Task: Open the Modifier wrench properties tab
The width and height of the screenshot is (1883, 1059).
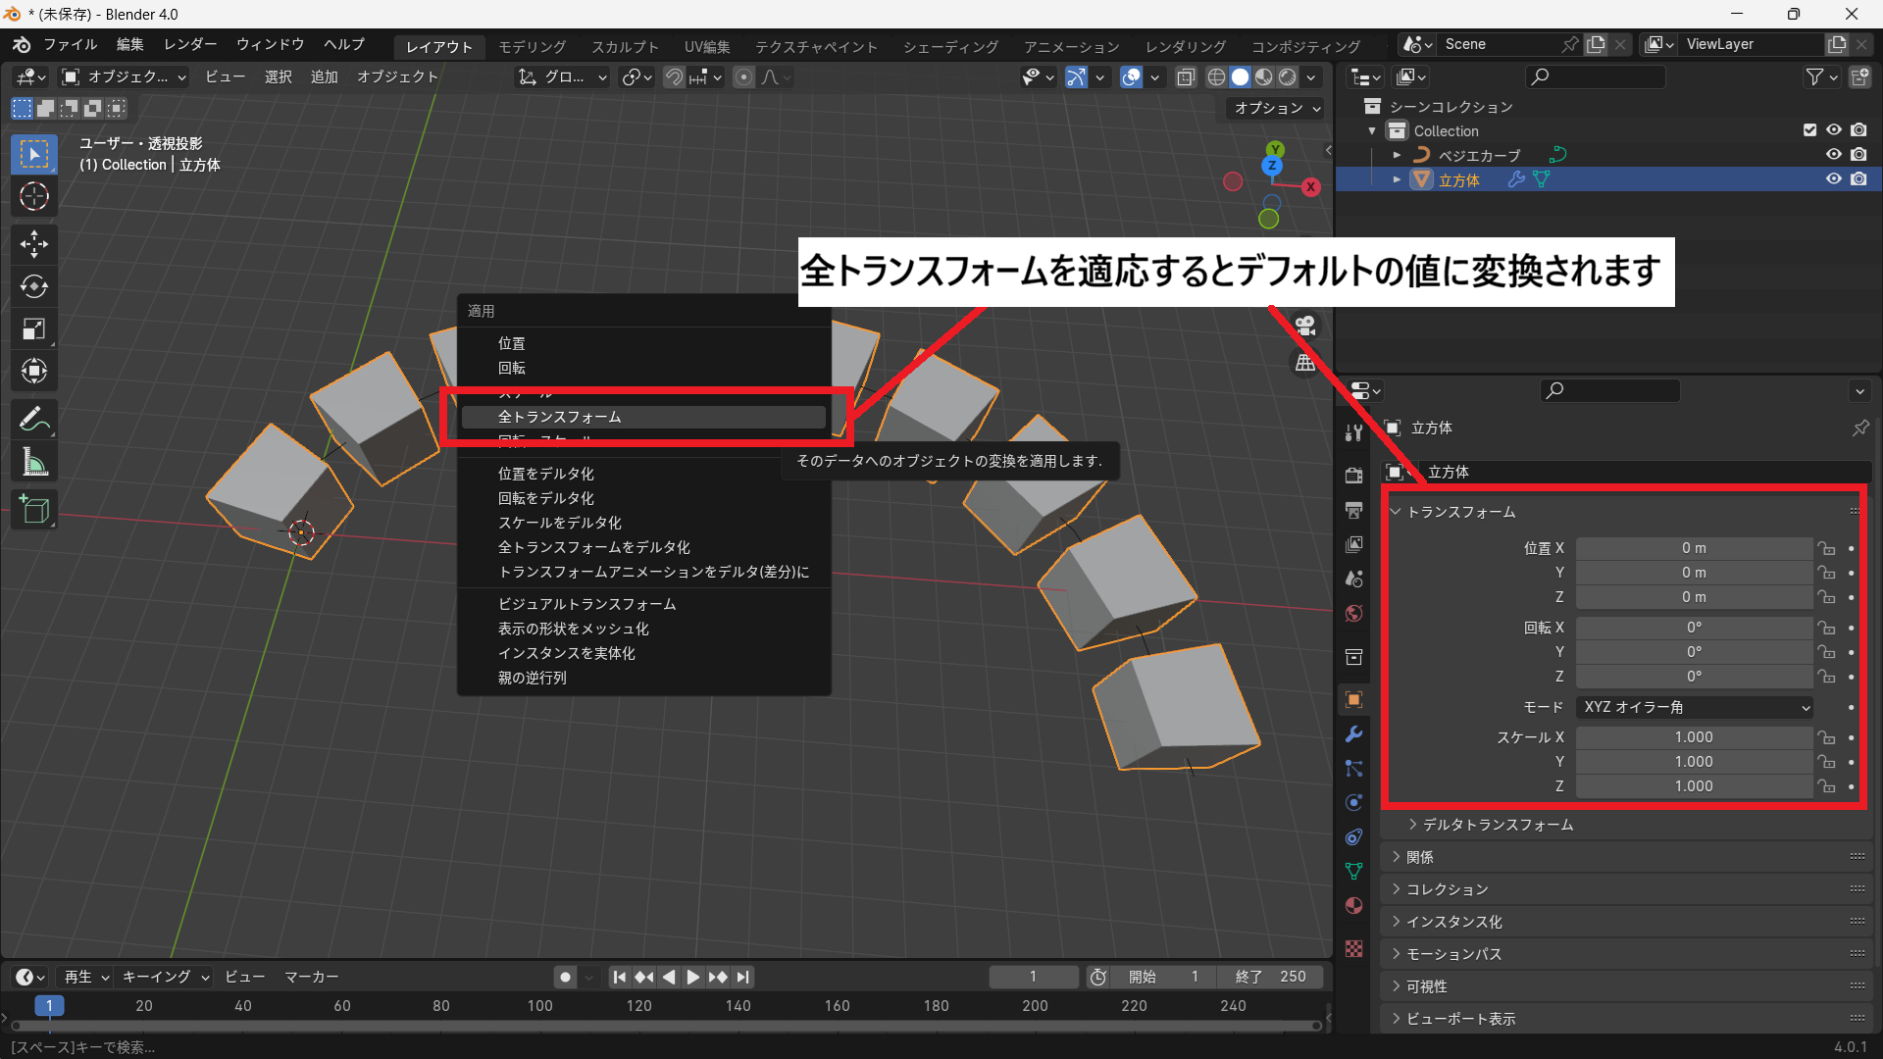Action: point(1354,734)
